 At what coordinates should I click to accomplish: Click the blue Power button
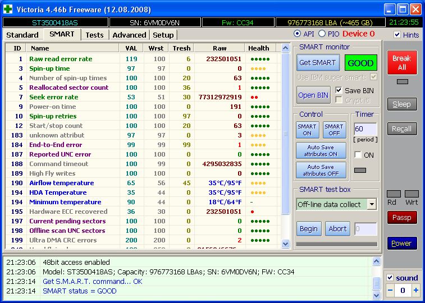(x=401, y=243)
